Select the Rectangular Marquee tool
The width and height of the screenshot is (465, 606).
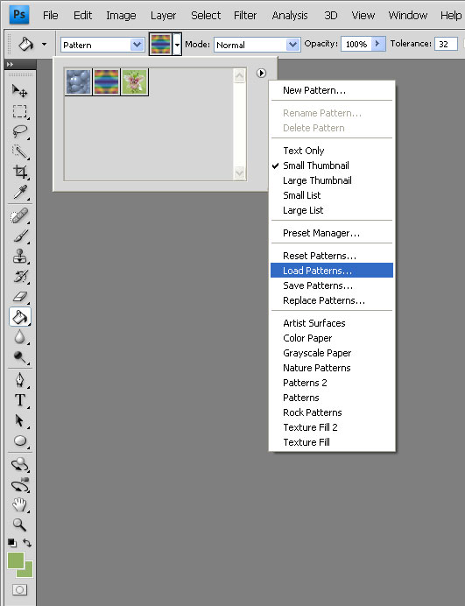(x=20, y=112)
